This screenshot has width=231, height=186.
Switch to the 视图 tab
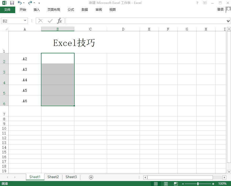112,10
